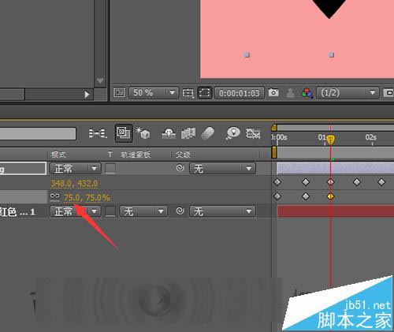Open the Brainstorm lightbulb icon
The image size is (394, 332).
point(232,133)
